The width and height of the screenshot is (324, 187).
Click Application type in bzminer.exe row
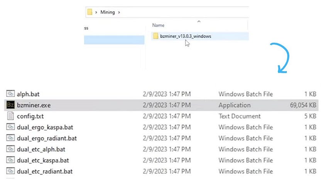pyautogui.click(x=235, y=105)
